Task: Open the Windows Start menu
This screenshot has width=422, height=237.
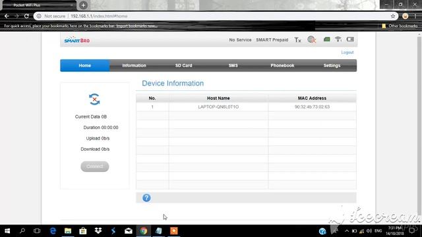Action: point(7,231)
